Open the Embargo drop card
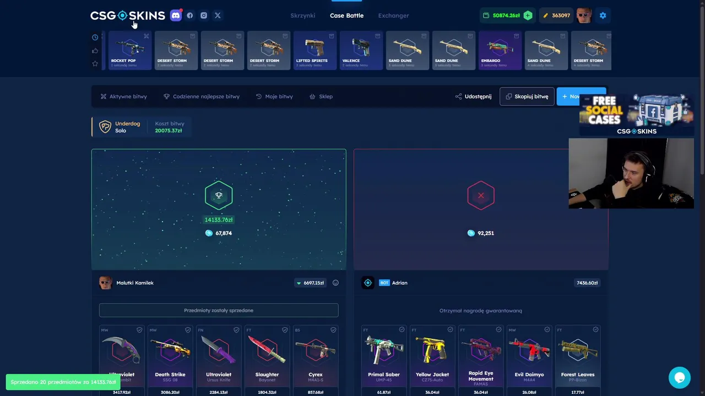 click(x=500, y=51)
